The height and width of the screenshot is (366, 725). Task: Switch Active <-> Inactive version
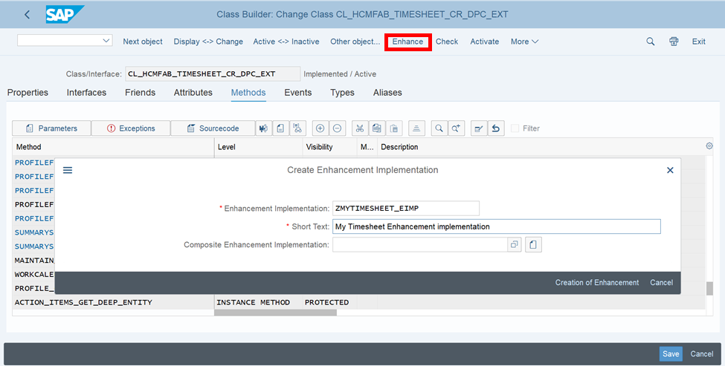[x=286, y=42]
